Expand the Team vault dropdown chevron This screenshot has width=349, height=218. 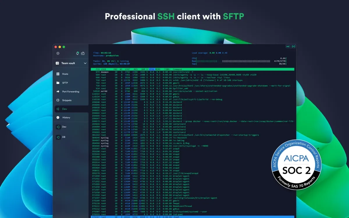tap(85, 63)
